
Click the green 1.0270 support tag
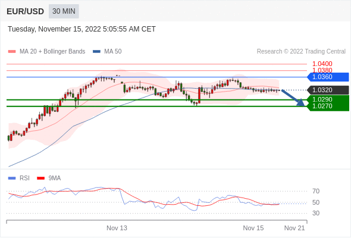(328, 107)
